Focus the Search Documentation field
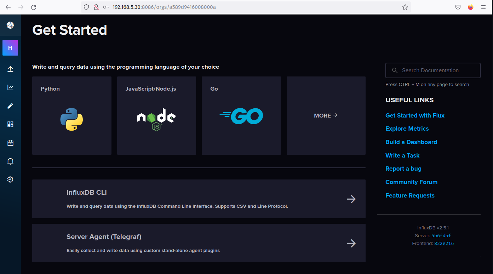The width and height of the screenshot is (493, 274). click(433, 70)
